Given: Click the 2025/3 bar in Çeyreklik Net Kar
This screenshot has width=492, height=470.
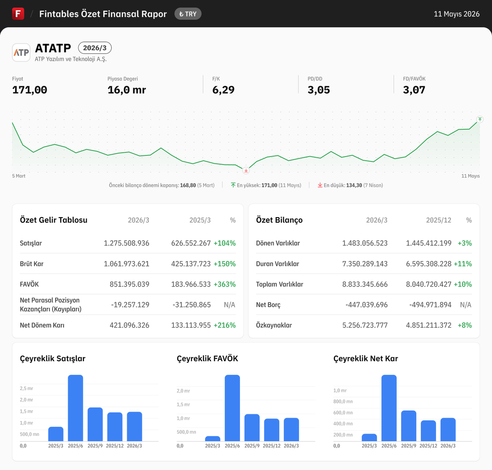Looking at the screenshot, I should pyautogui.click(x=369, y=438).
